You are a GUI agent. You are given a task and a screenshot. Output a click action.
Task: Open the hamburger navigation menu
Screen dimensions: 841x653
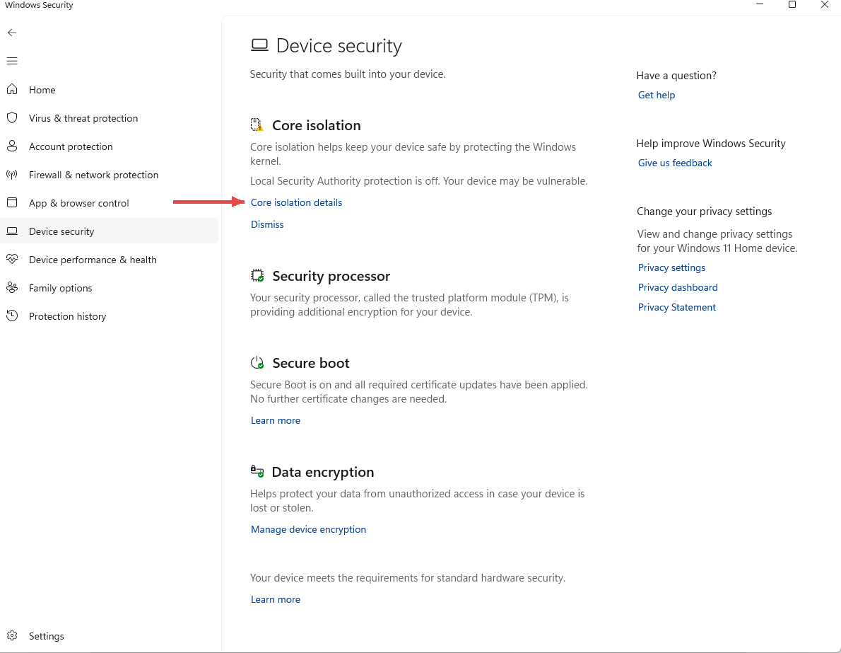[12, 61]
